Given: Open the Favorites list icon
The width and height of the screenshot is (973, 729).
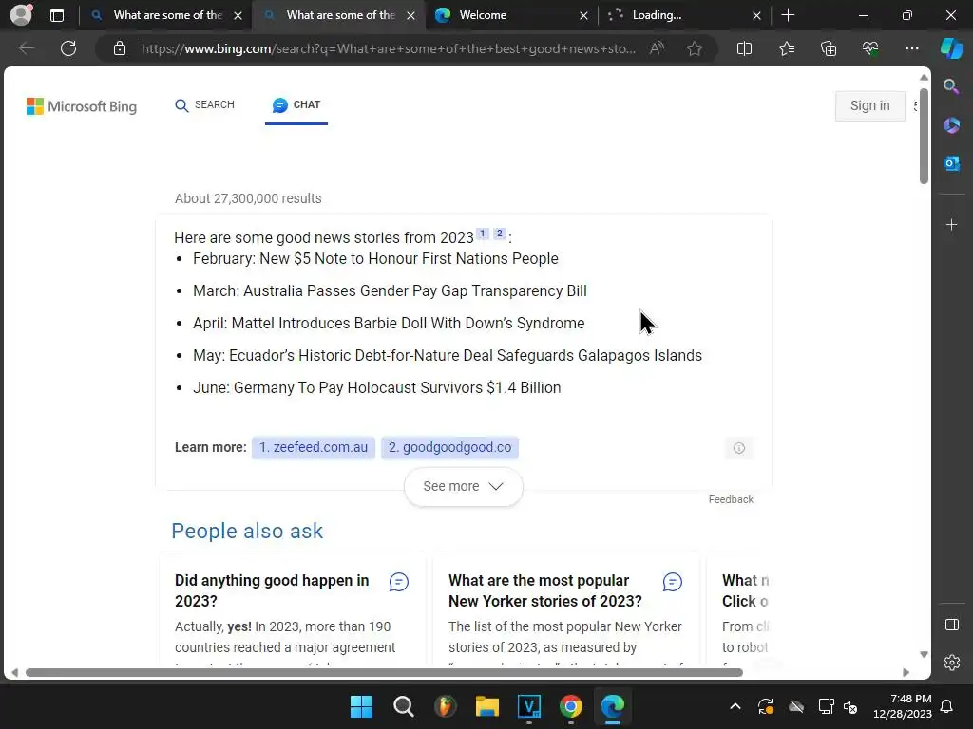Looking at the screenshot, I should point(786,48).
